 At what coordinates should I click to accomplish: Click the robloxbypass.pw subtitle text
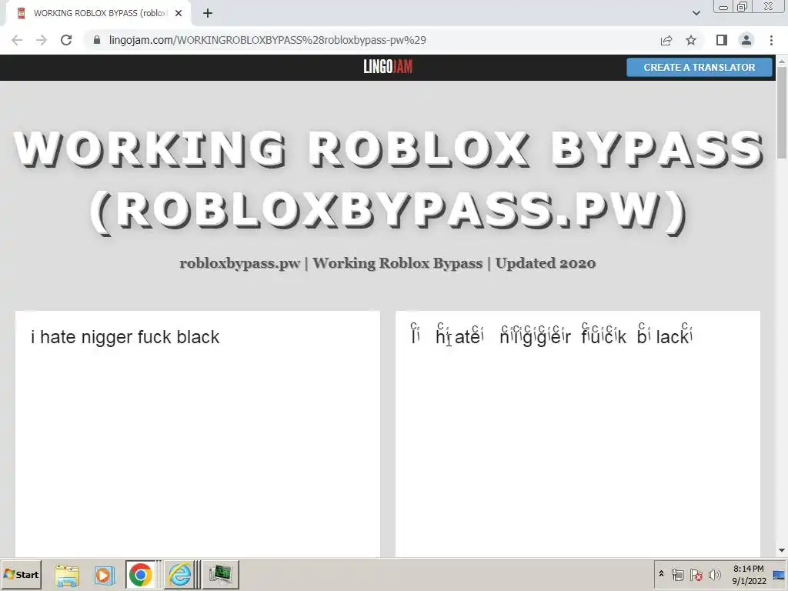point(388,263)
